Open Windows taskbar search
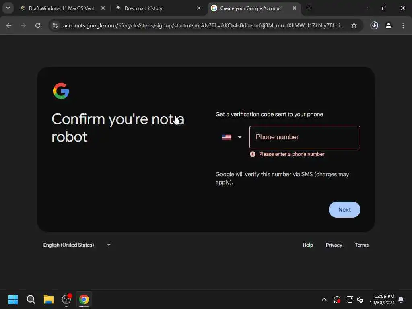The height and width of the screenshot is (309, 412). (x=31, y=299)
